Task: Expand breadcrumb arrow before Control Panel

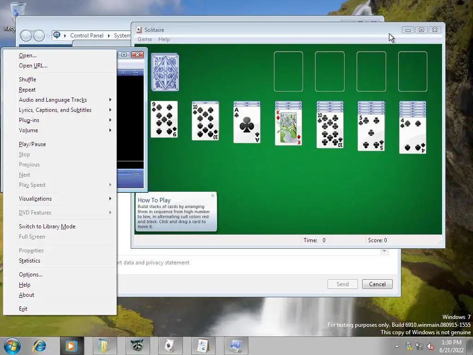Action: point(65,36)
